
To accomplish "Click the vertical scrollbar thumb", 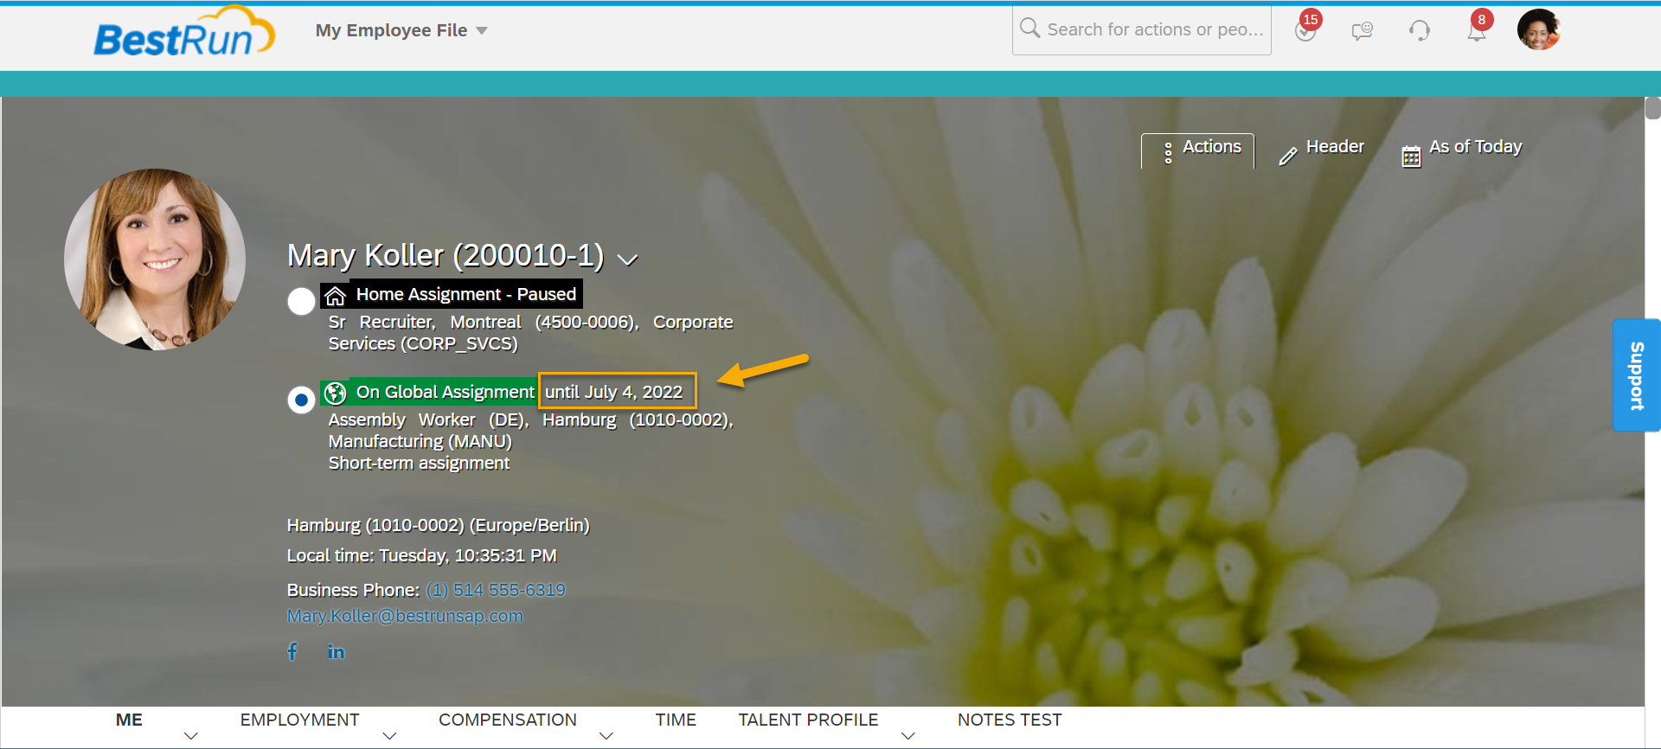I will coord(1652,108).
